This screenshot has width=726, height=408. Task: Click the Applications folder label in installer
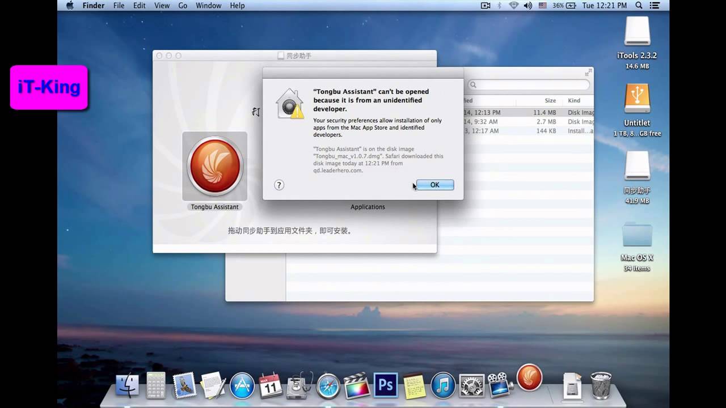[x=368, y=207]
